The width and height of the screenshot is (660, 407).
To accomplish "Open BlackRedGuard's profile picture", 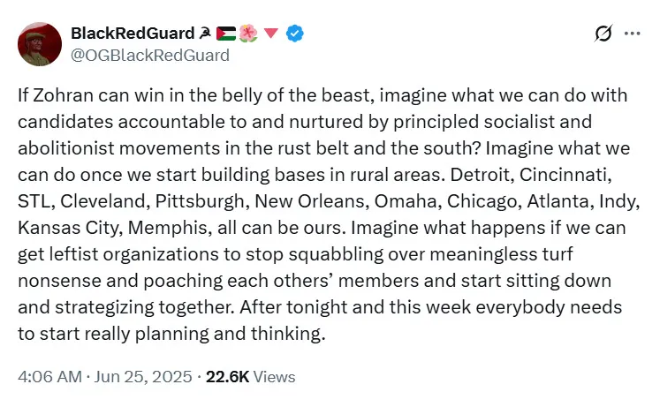I will [38, 44].
